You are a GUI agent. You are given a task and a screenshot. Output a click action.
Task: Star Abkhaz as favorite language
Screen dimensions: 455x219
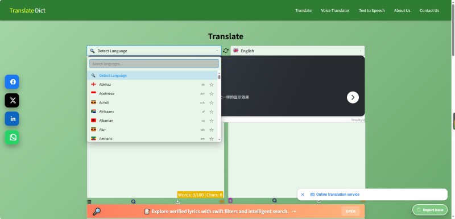pyautogui.click(x=212, y=85)
